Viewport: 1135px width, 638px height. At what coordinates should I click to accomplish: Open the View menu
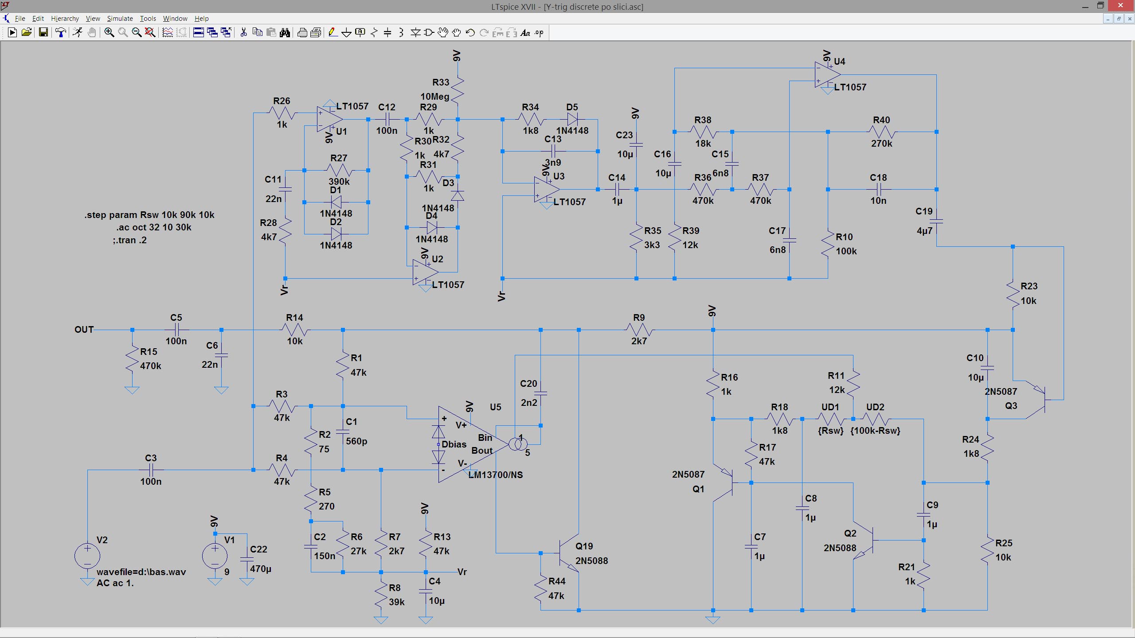tap(93, 18)
